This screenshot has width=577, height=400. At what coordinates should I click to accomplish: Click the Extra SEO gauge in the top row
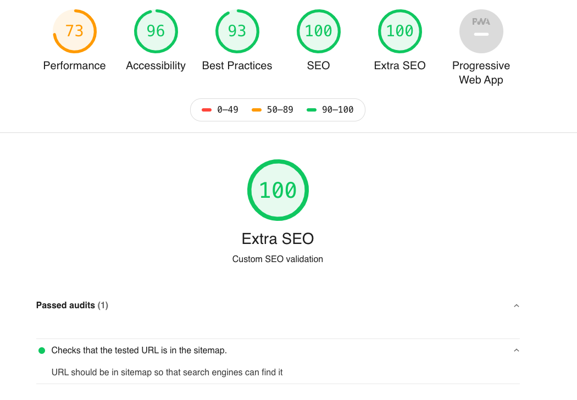coord(400,31)
